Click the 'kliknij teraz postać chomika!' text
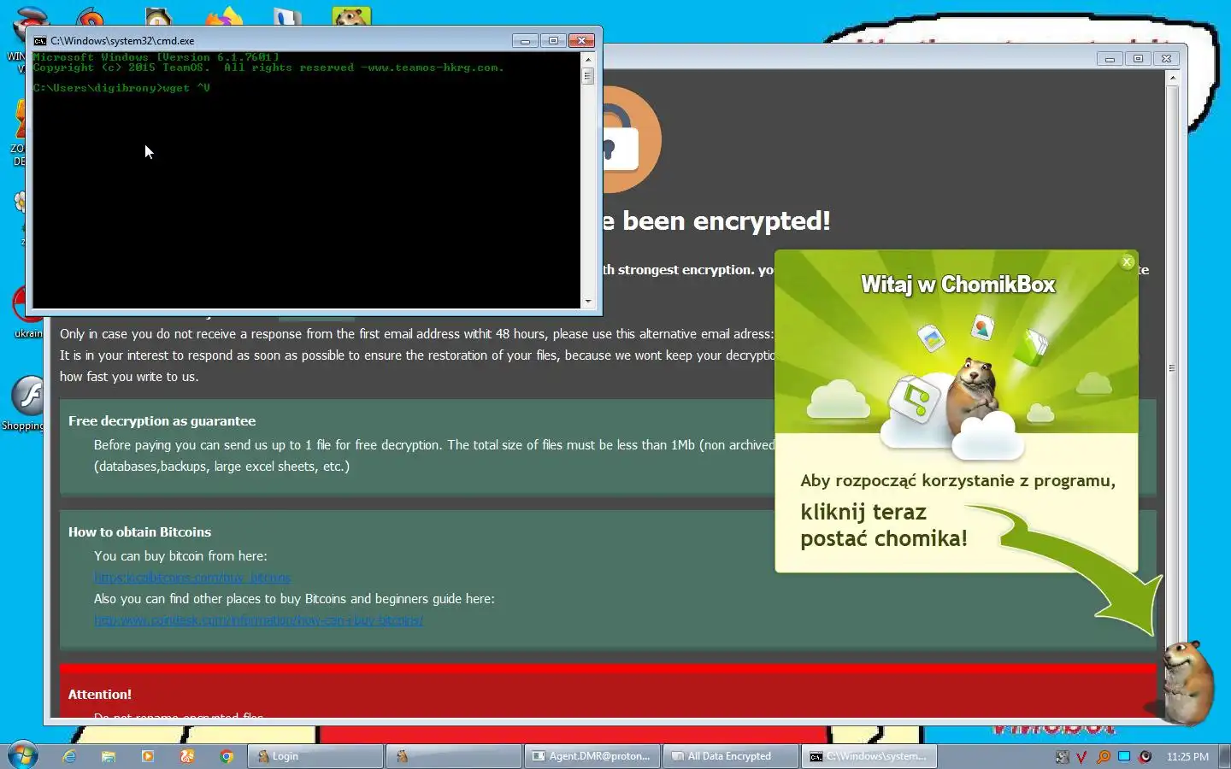The width and height of the screenshot is (1231, 769). pyautogui.click(x=884, y=525)
